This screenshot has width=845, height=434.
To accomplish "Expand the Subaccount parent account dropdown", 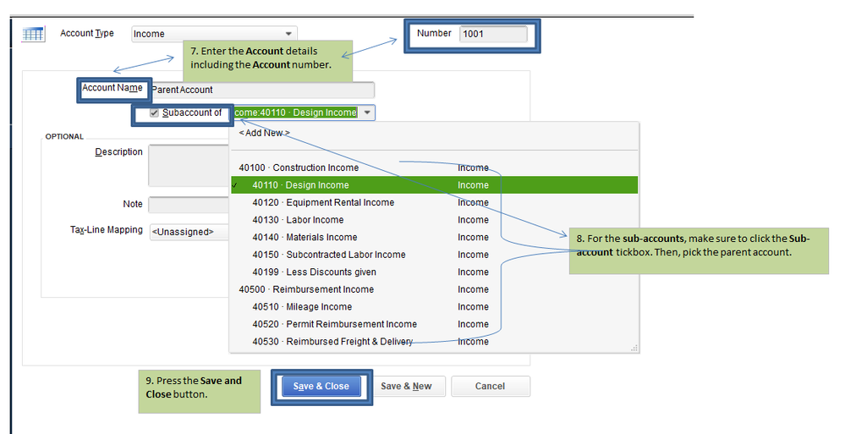I will (x=368, y=113).
